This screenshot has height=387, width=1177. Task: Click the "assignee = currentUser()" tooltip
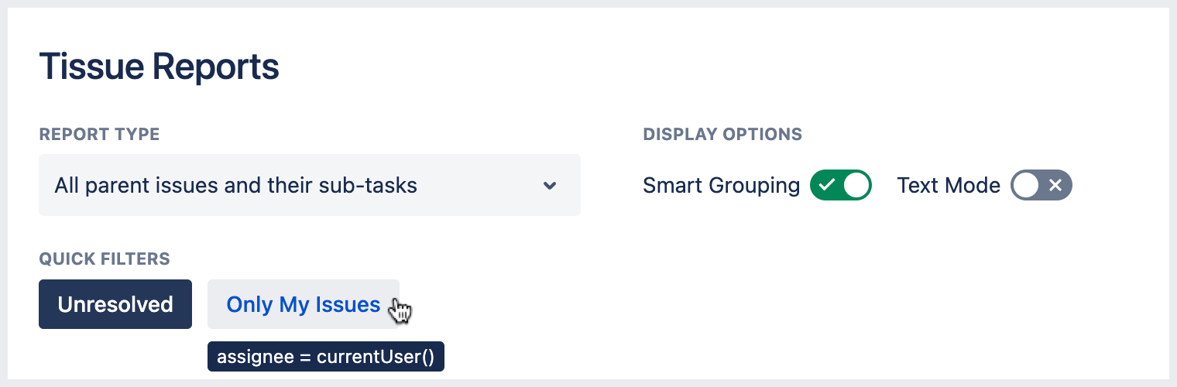(x=325, y=357)
